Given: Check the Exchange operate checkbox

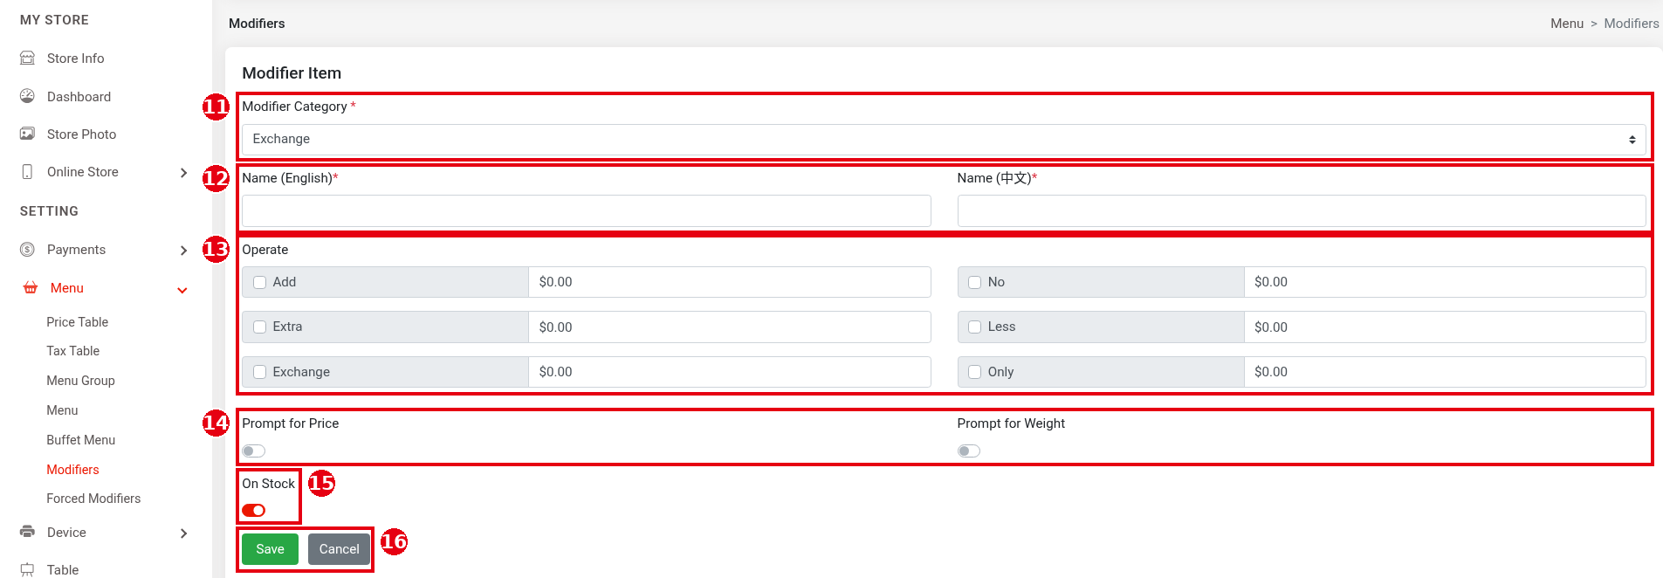Looking at the screenshot, I should (x=259, y=372).
